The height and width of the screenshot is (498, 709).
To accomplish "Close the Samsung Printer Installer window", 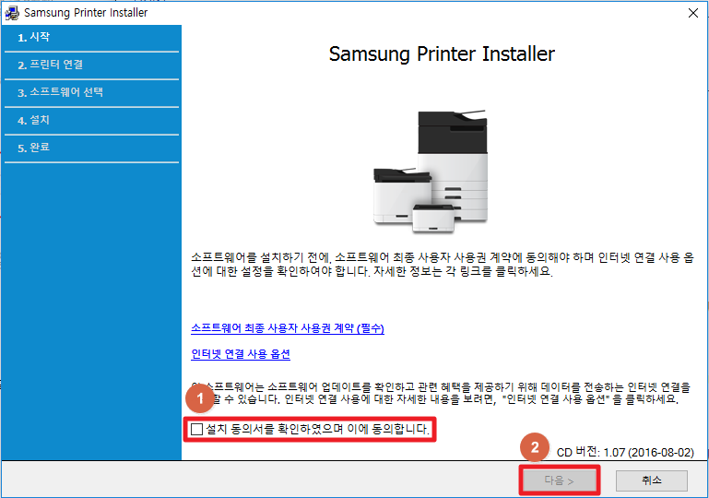I will tap(693, 13).
